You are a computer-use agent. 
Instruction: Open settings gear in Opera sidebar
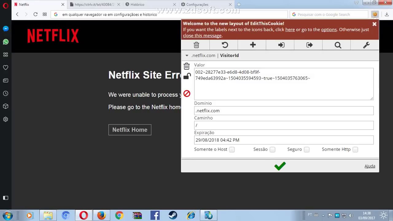(6, 119)
